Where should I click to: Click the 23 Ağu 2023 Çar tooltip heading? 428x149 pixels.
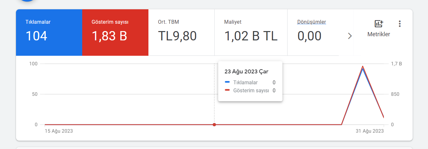[246, 71]
